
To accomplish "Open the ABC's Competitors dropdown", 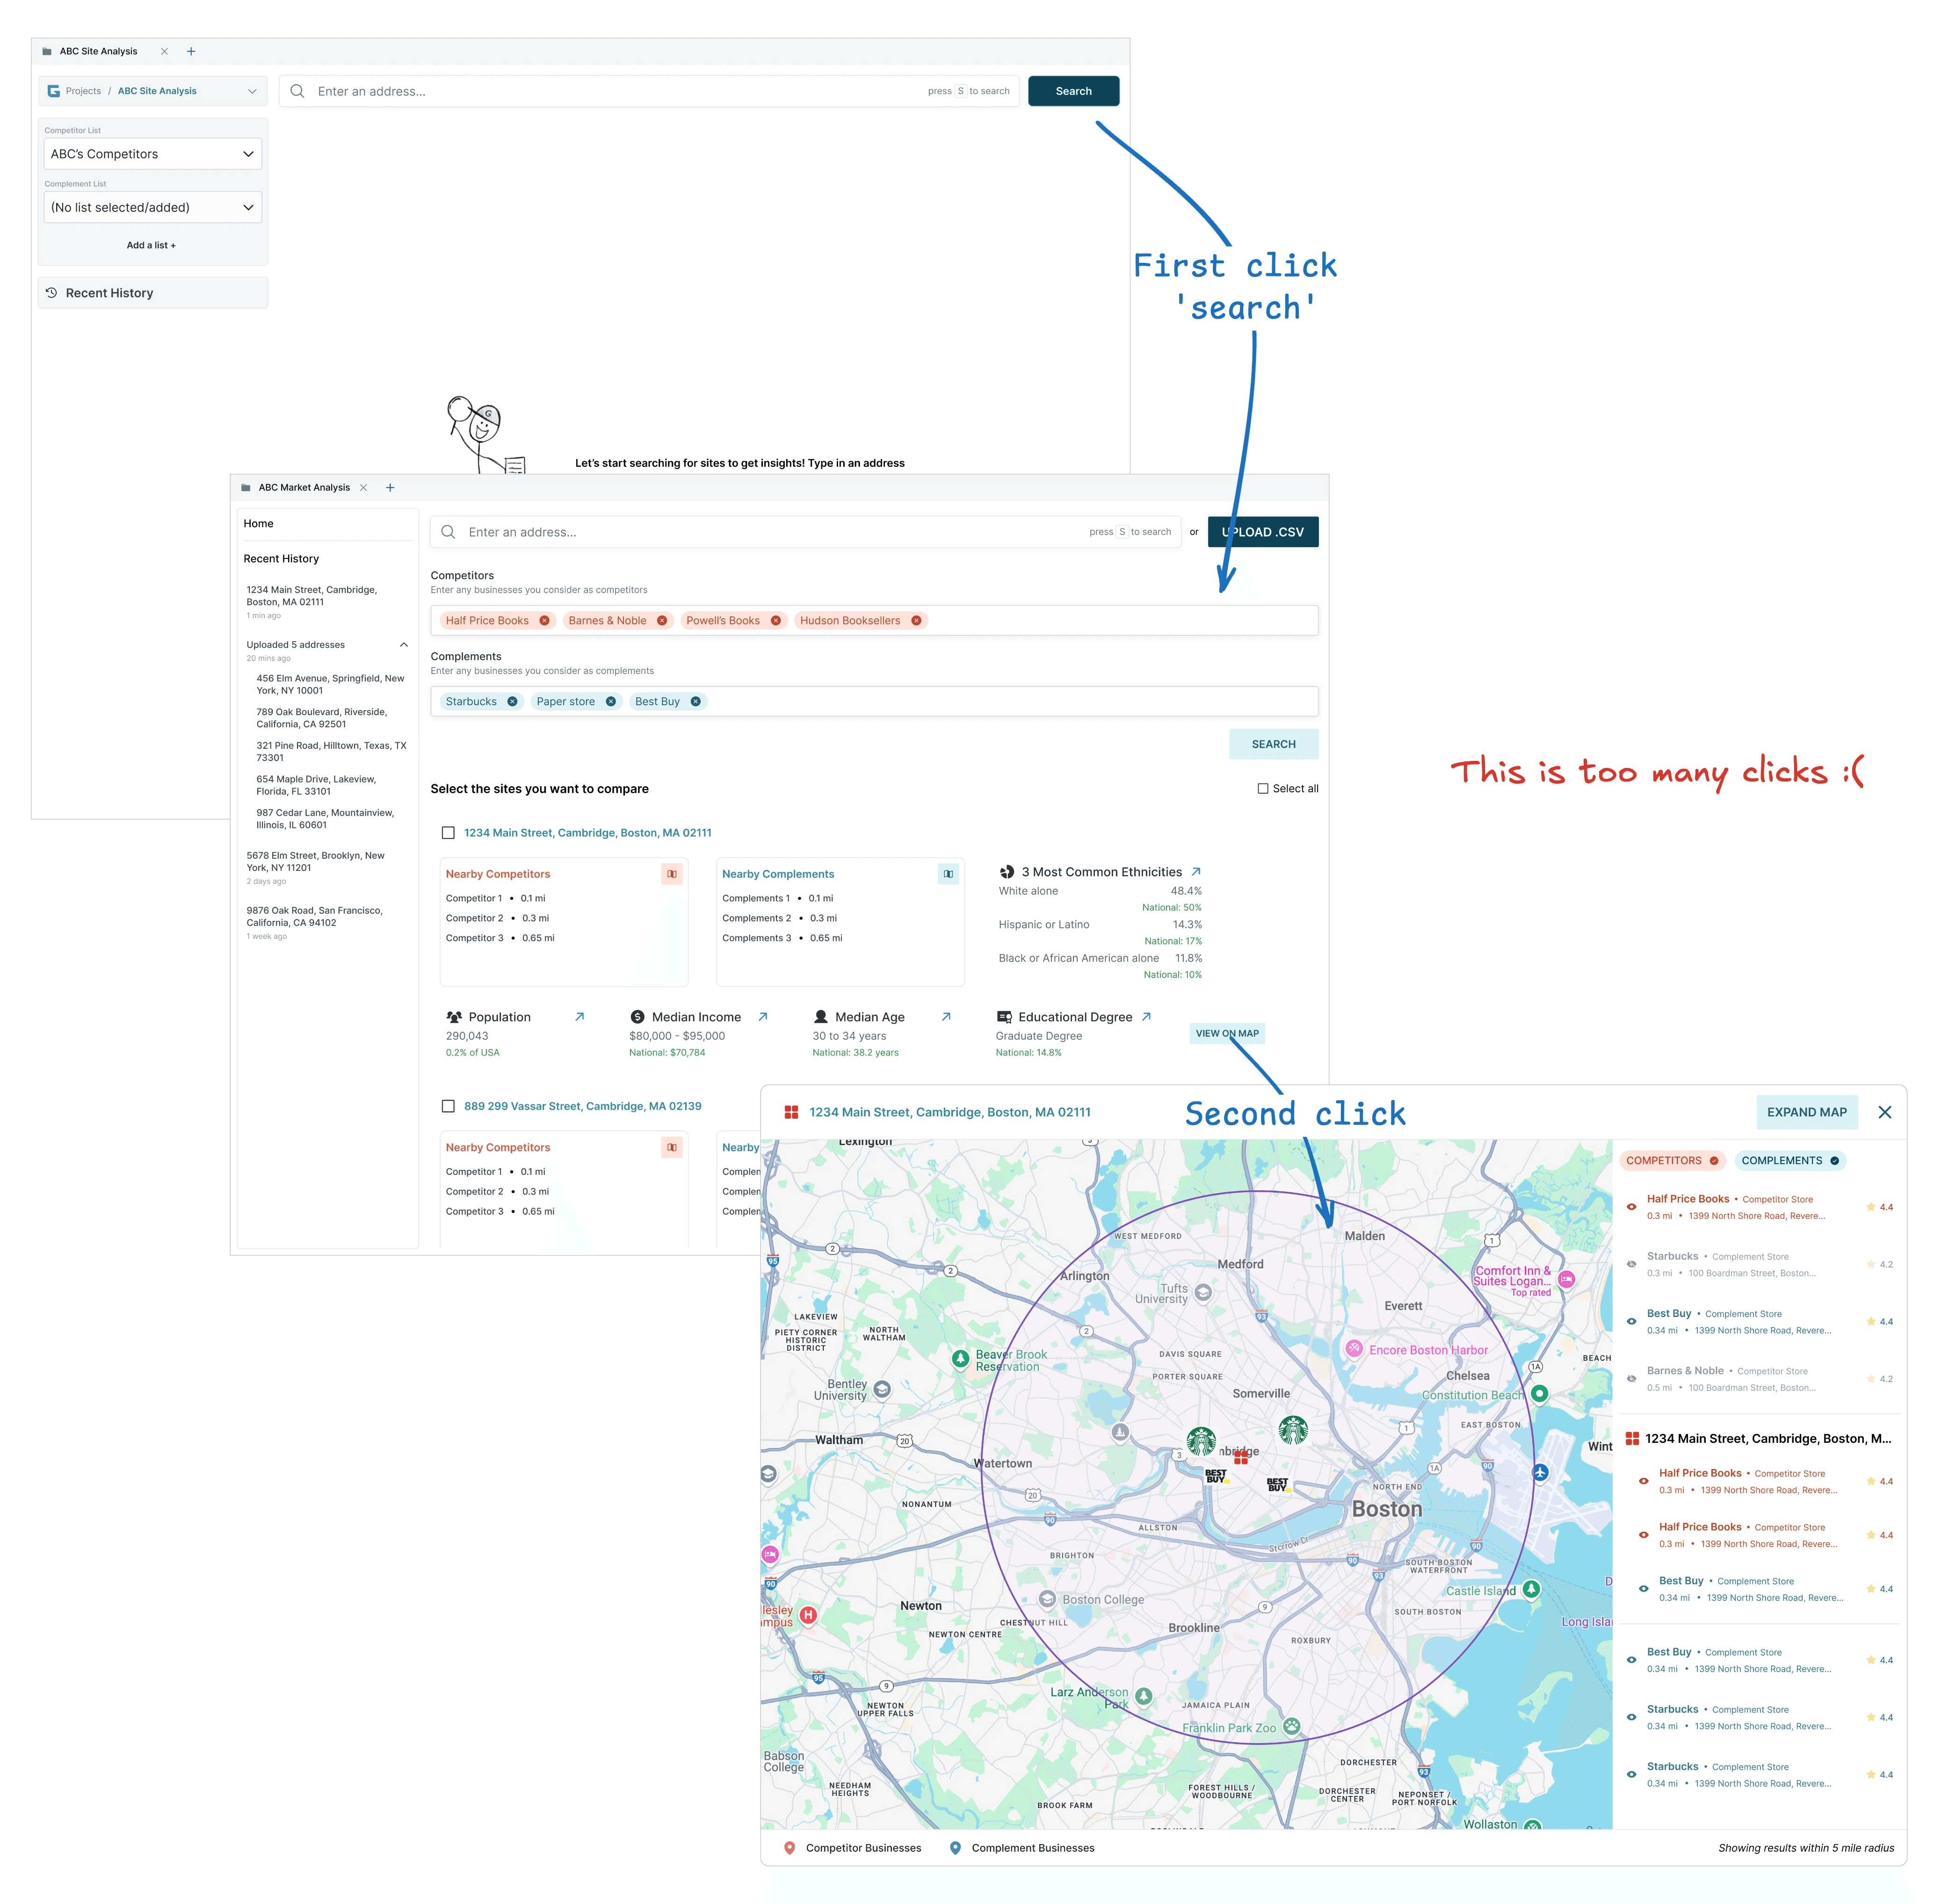I will tap(152, 154).
